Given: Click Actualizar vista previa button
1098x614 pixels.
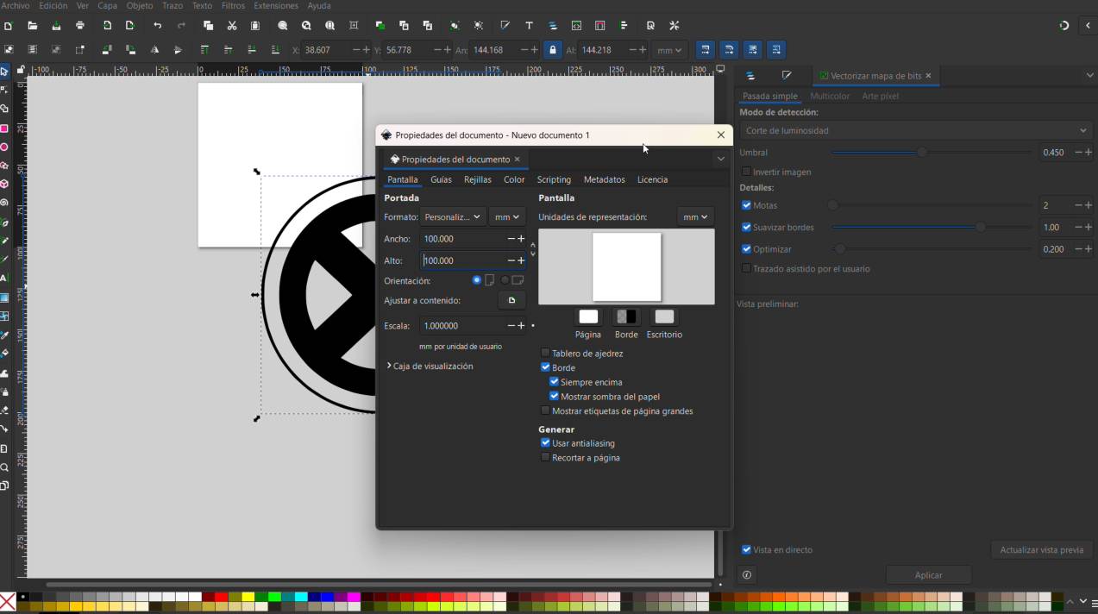Looking at the screenshot, I should pyautogui.click(x=1041, y=549).
